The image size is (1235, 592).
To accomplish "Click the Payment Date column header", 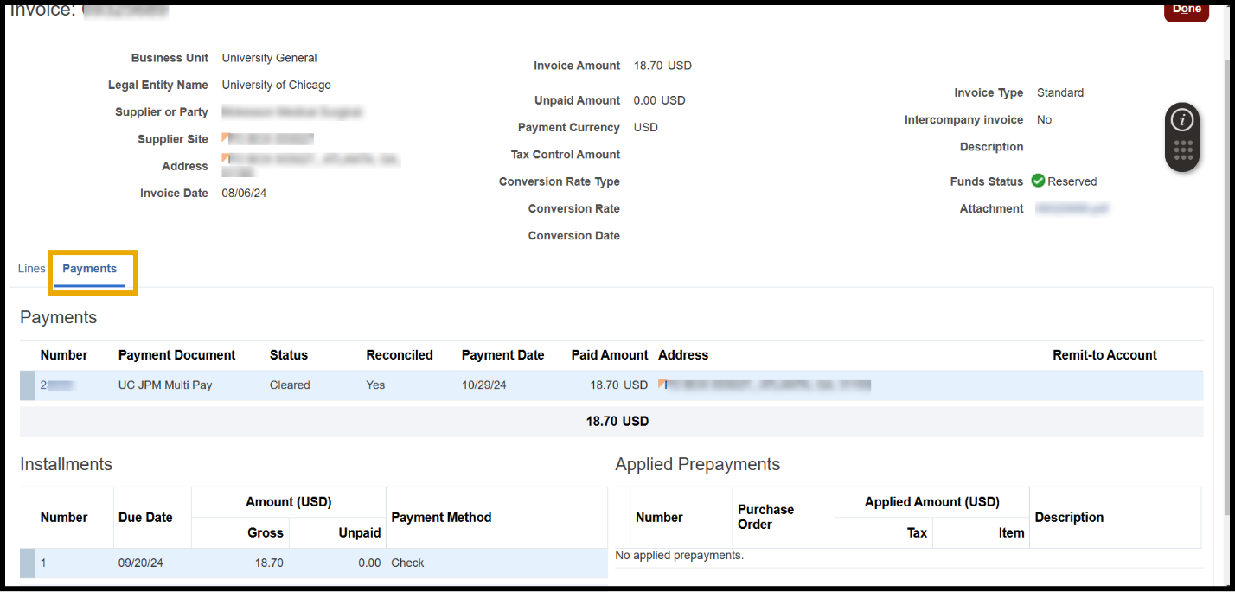I will tap(502, 355).
